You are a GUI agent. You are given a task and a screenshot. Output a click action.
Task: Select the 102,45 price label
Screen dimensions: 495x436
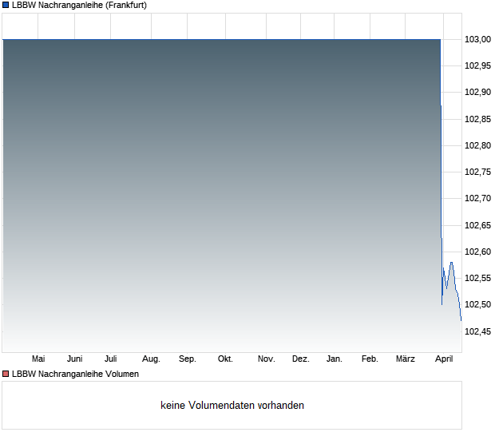477,331
